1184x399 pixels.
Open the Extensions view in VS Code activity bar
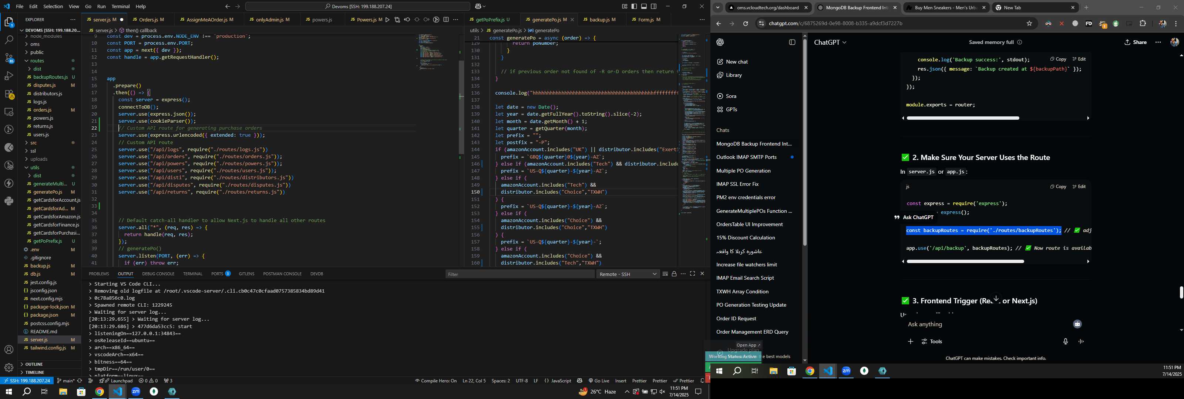[x=9, y=94]
